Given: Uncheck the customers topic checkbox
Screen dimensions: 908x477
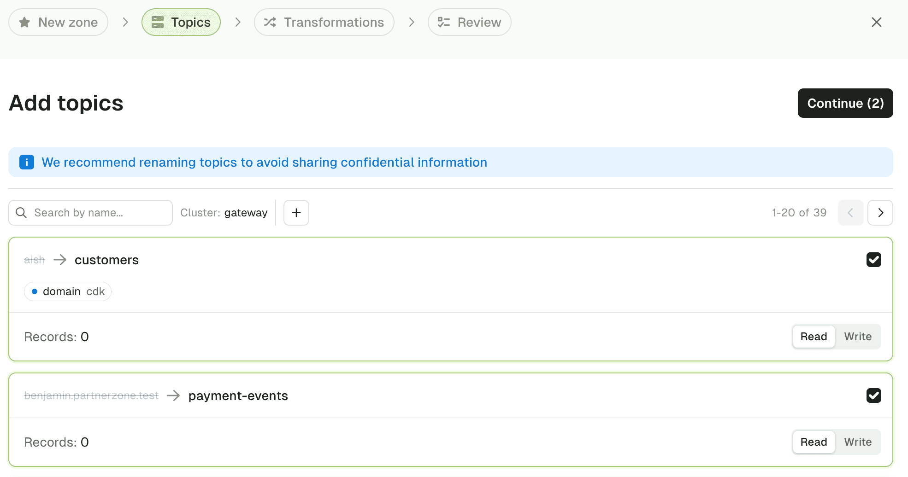Looking at the screenshot, I should (x=873, y=260).
